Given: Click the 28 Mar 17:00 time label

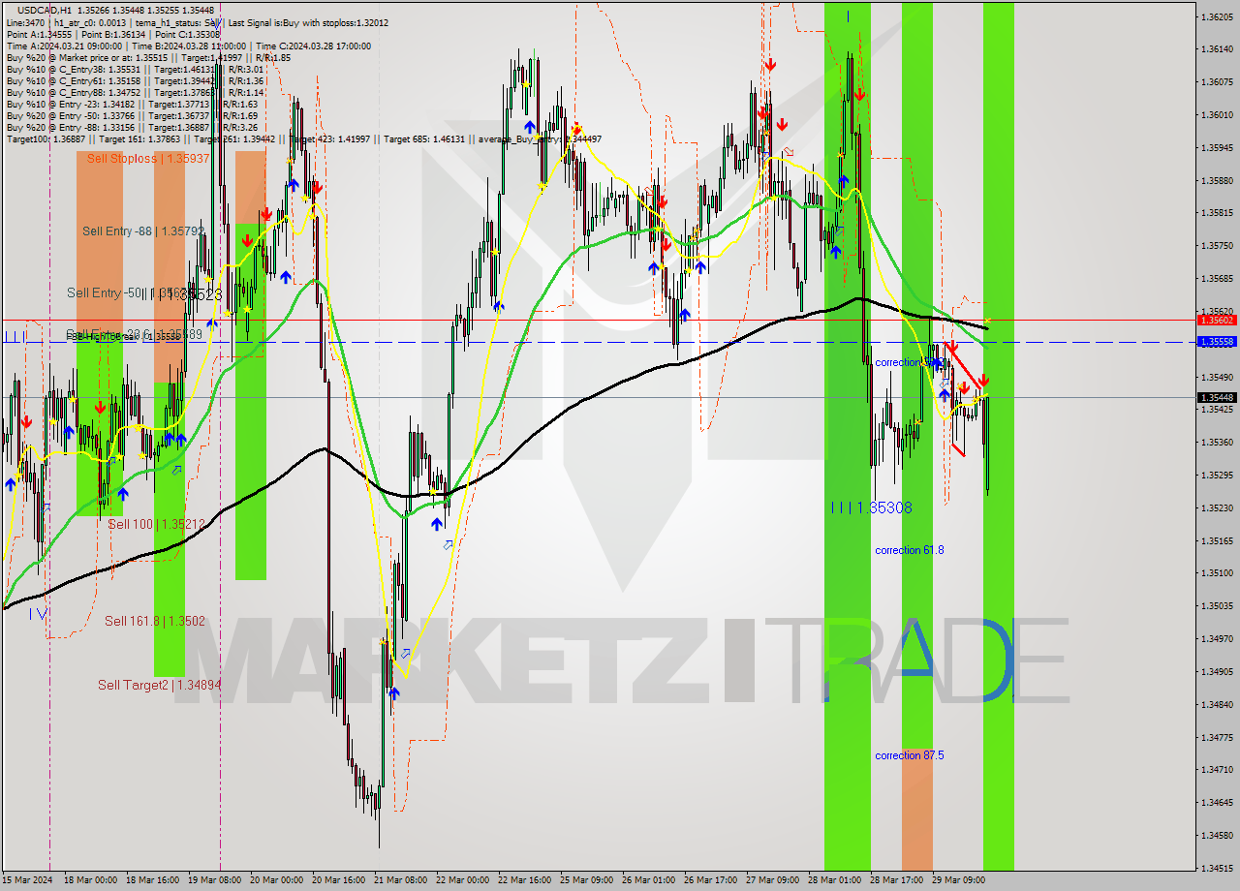Looking at the screenshot, I should click(897, 880).
